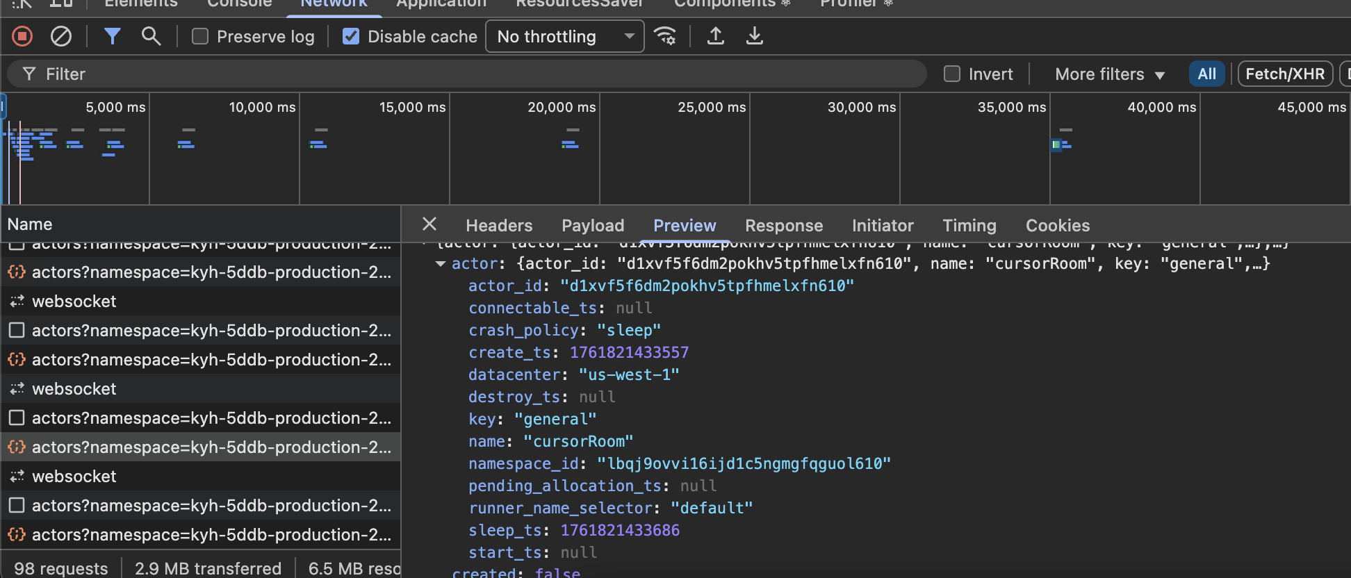The image size is (1351, 578).
Task: Toggle the filter funnel icon
Action: click(112, 36)
